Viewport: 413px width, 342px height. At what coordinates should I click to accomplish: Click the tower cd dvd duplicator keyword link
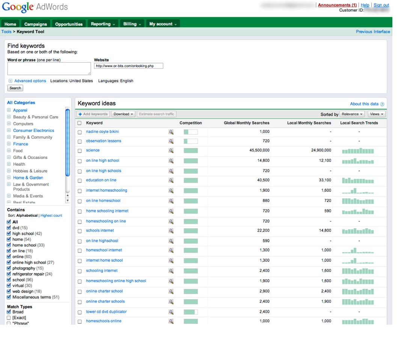106,312
